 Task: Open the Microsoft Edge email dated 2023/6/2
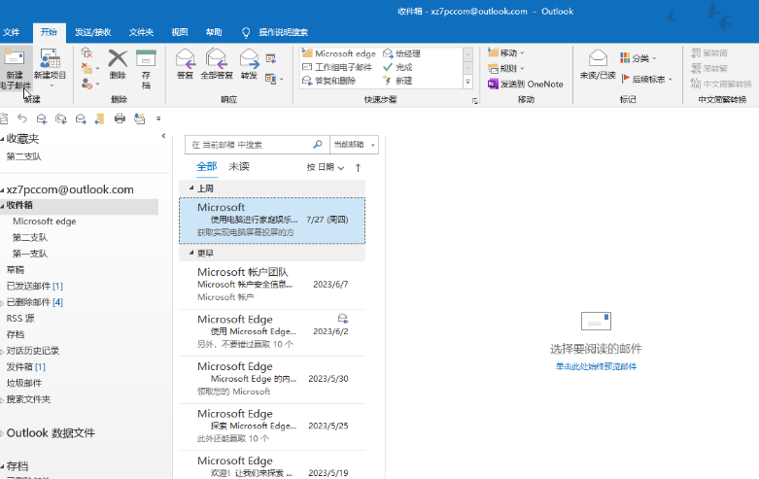pyautogui.click(x=272, y=332)
